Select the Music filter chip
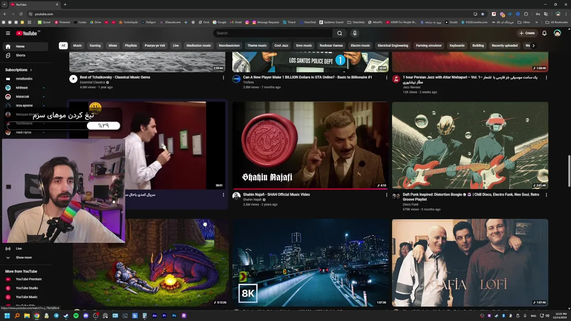 78,45
